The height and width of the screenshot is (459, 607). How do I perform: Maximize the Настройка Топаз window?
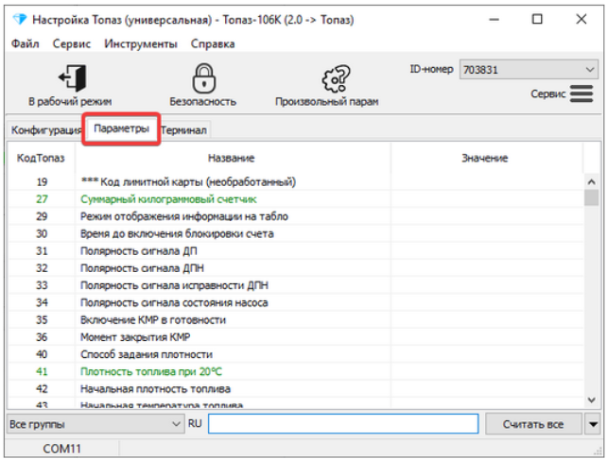point(537,19)
